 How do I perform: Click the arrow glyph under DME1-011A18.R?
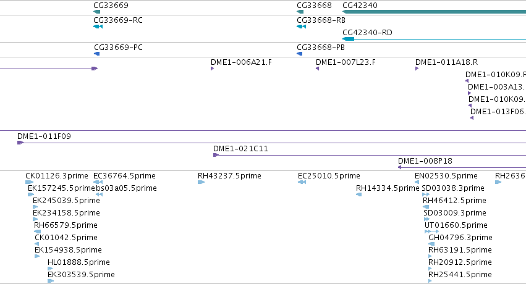[417, 69]
